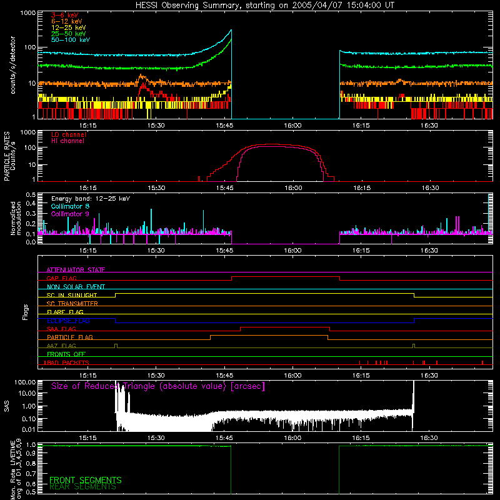This screenshot has width=500, height=500.
Task: Click the SAA FLAG label
Action: coord(61,329)
